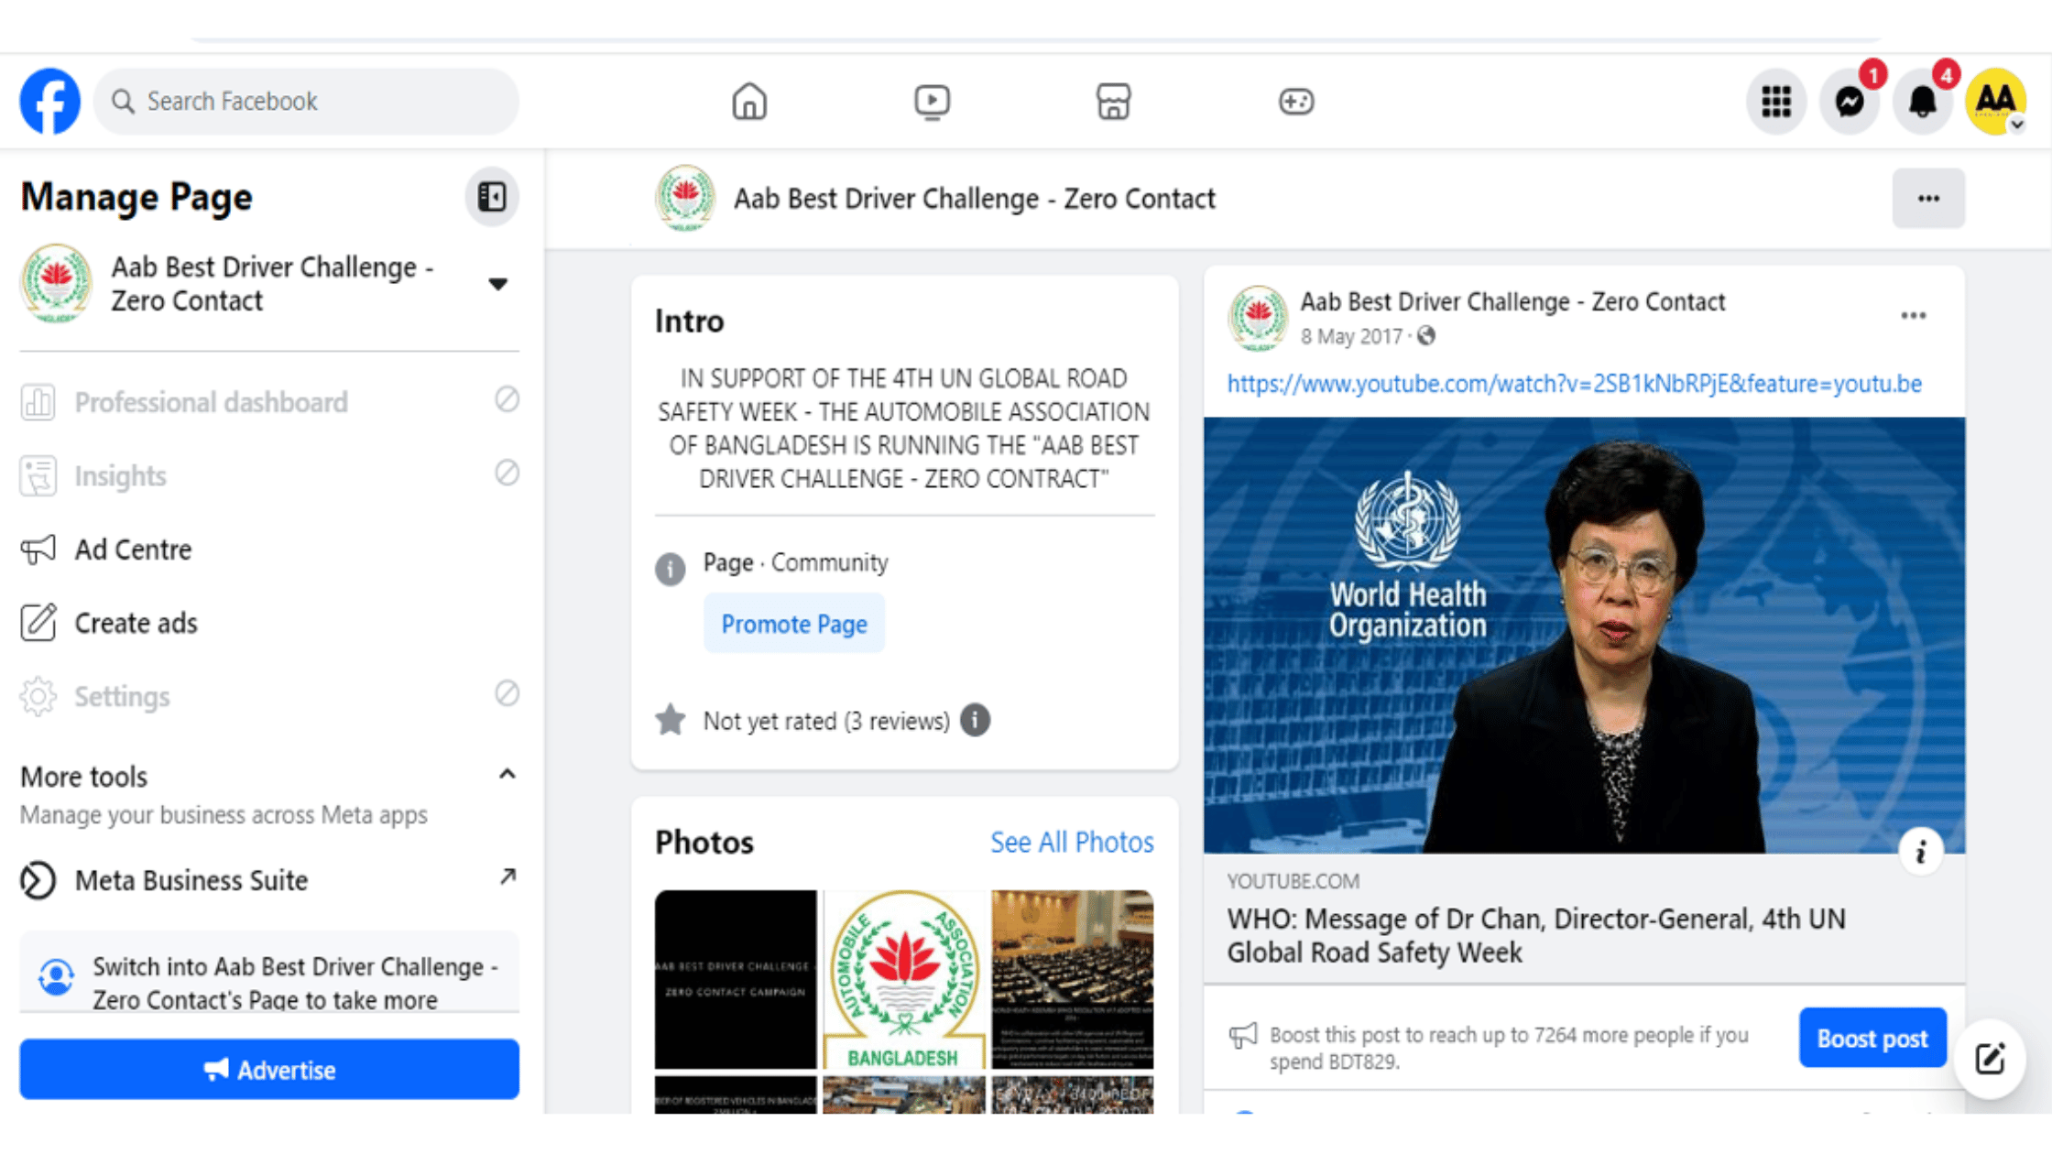Click the post author's avatar
The width and height of the screenshot is (2052, 1154).
coord(1257,318)
